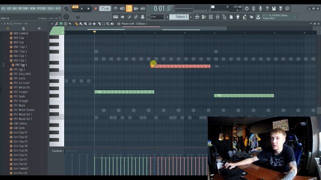Toggle wait for input before recording
This screenshot has width=321, height=180.
[x=122, y=8]
